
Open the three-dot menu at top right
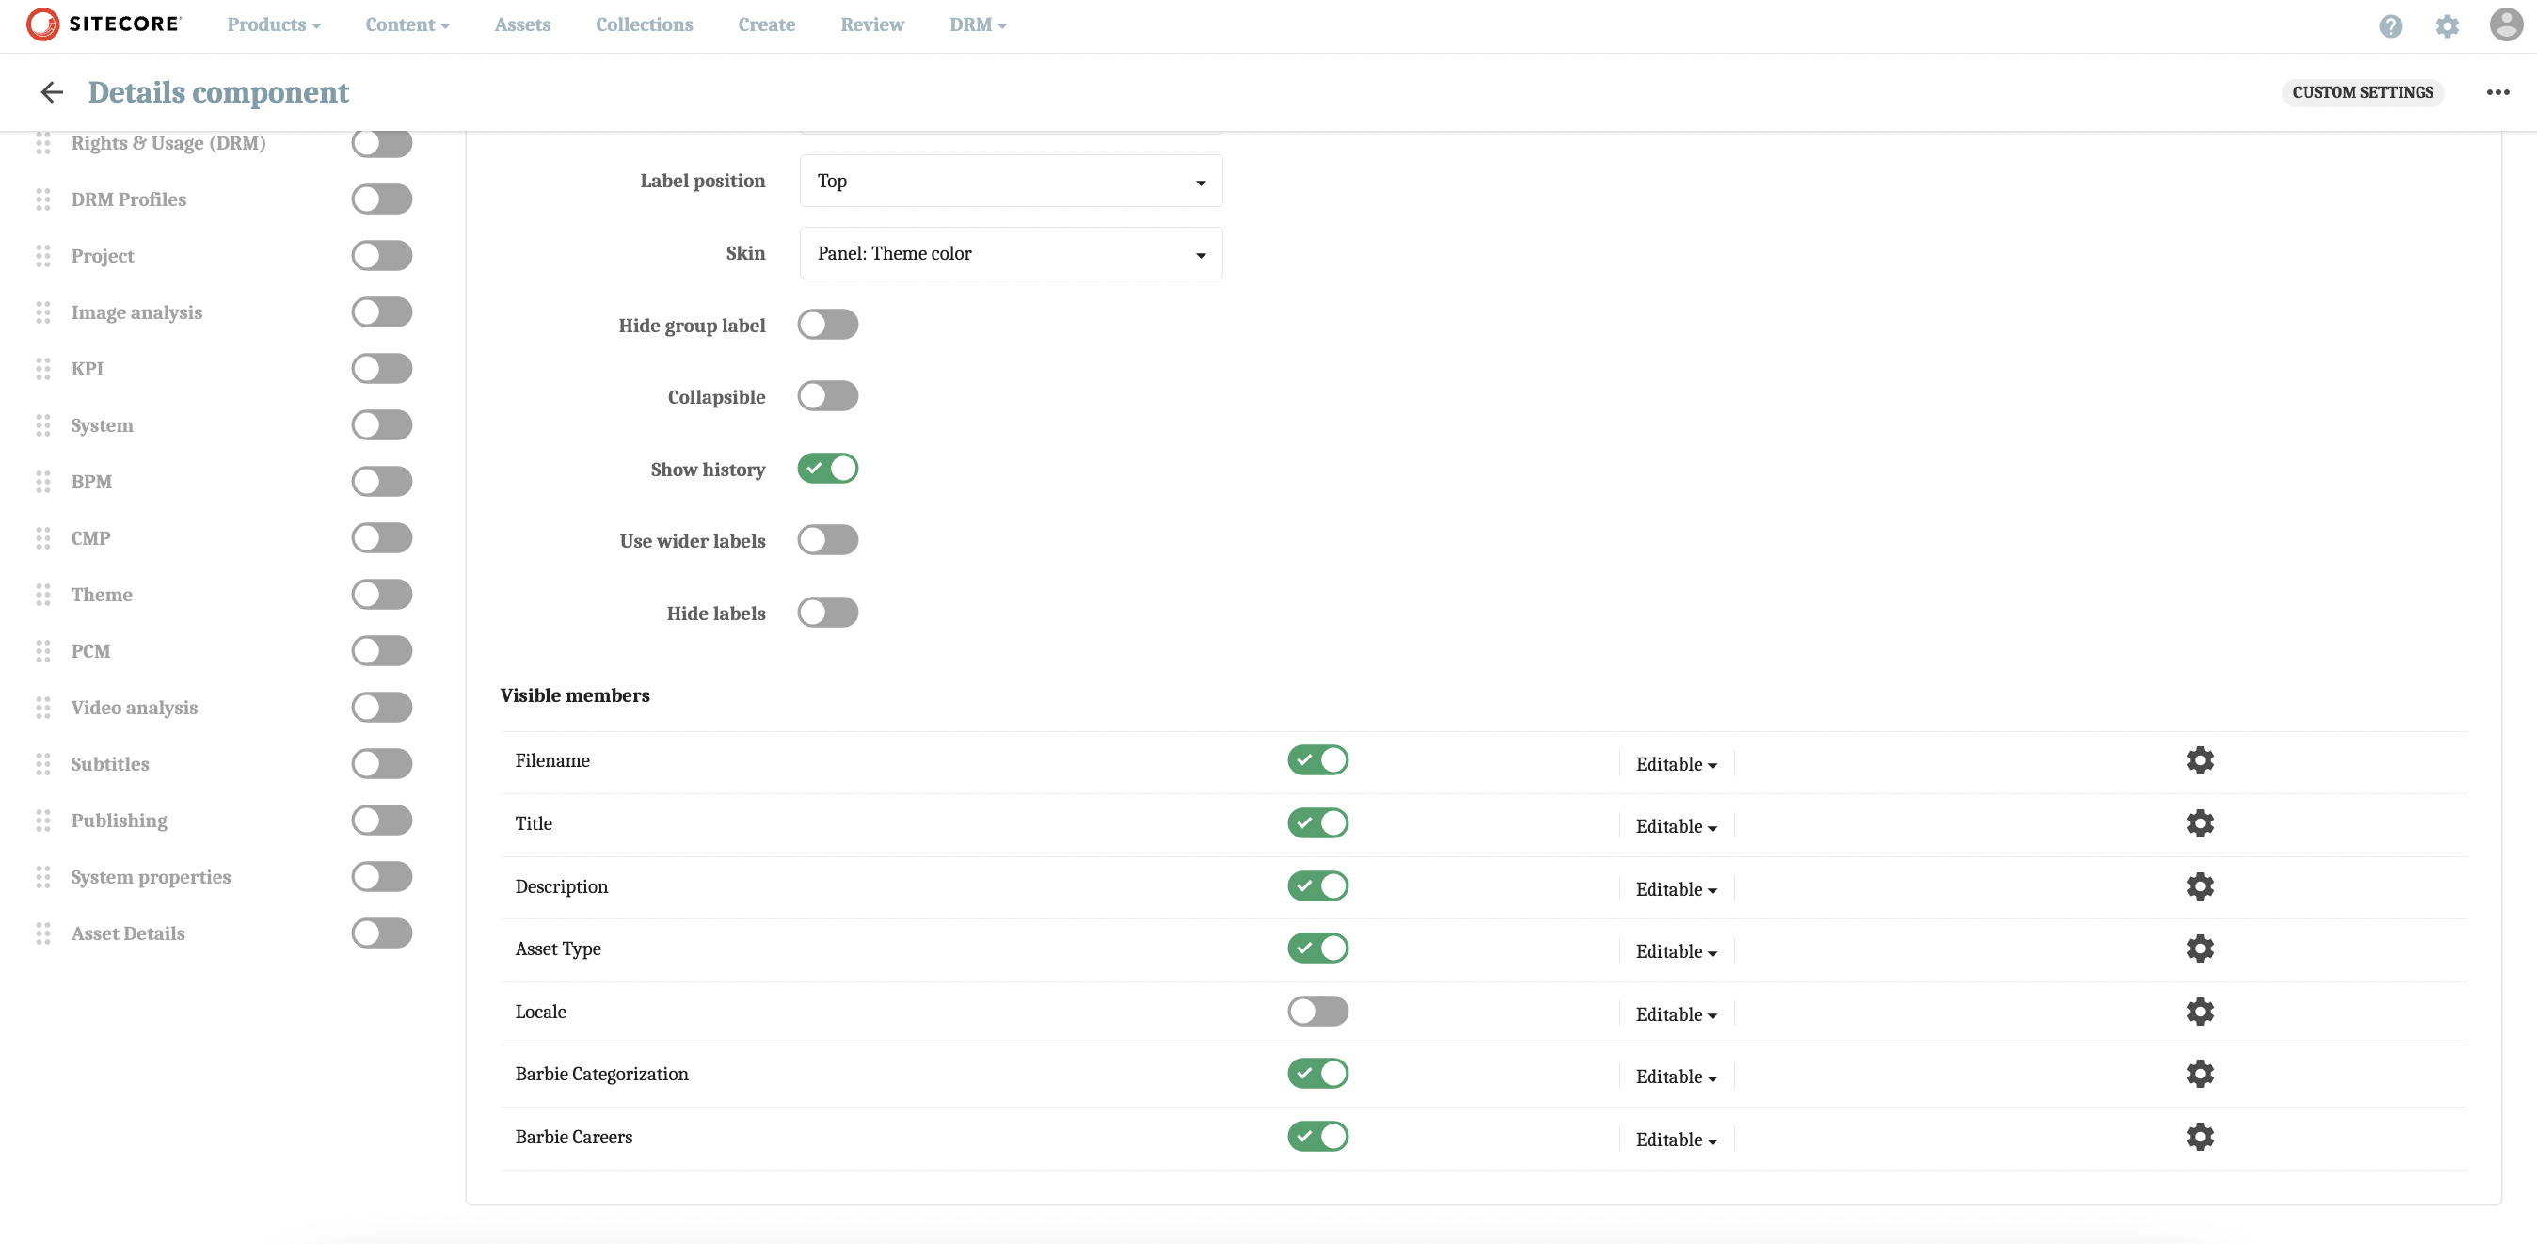pos(2497,91)
